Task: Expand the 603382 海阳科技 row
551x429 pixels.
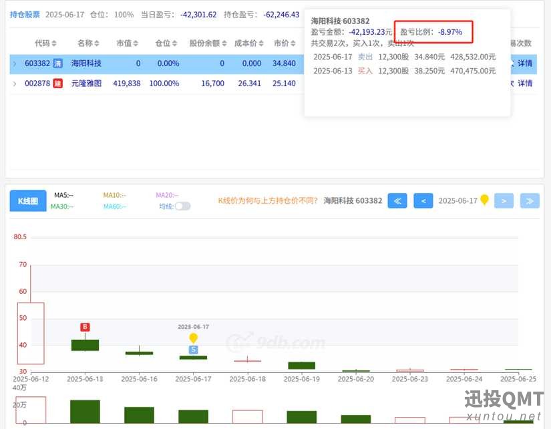Action: pos(15,63)
